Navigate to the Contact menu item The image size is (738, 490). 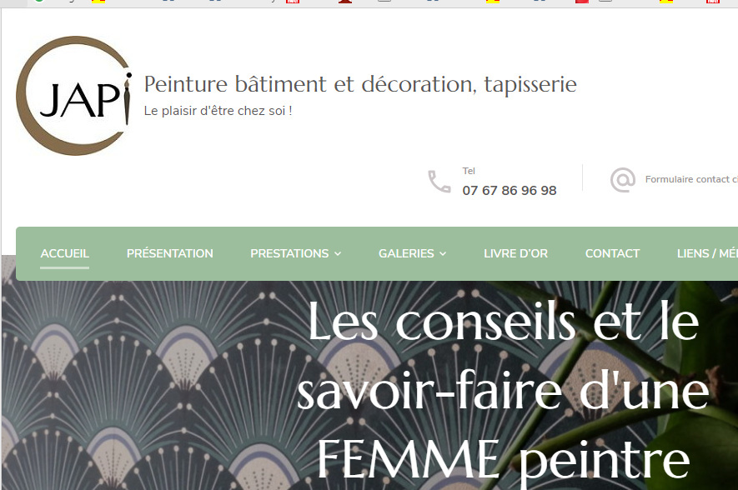tap(612, 253)
